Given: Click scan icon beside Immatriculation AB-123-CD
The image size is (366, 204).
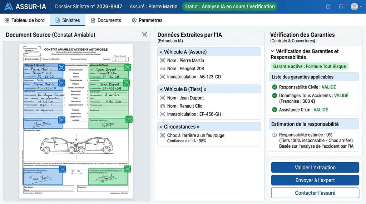Looking at the screenshot, I should 163,77.
